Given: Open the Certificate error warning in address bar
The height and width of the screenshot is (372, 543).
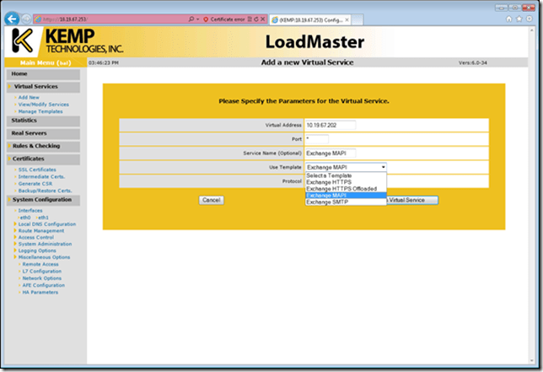Looking at the screenshot, I should tap(226, 18).
